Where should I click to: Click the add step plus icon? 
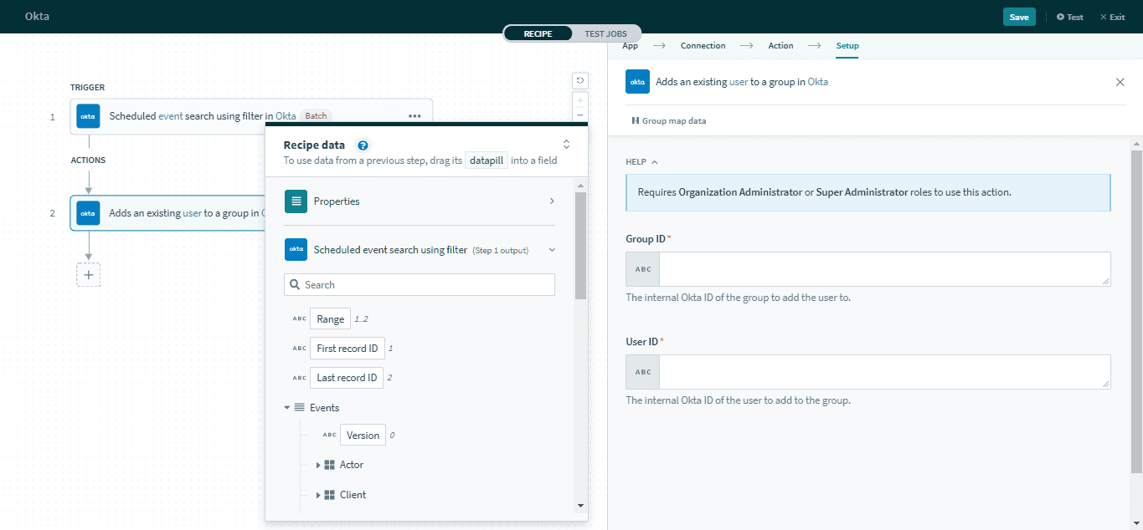click(88, 274)
